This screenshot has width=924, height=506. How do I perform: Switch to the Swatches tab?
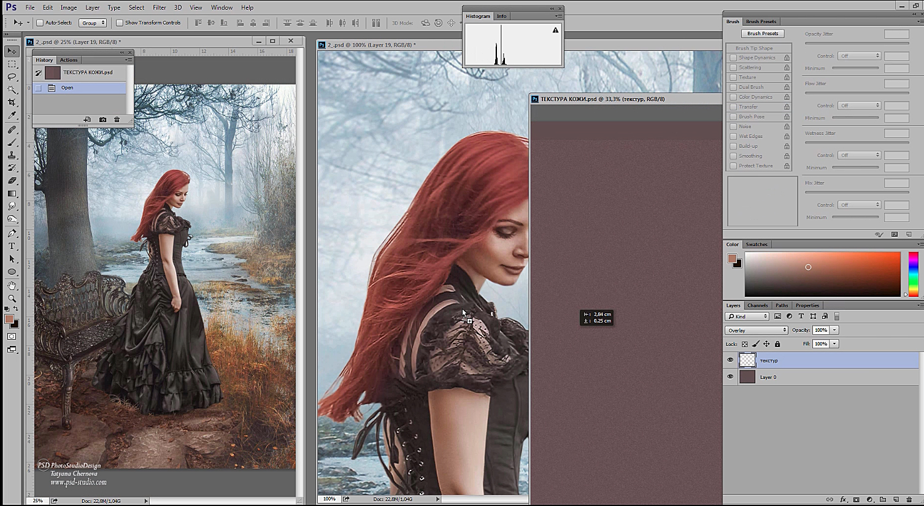point(757,244)
